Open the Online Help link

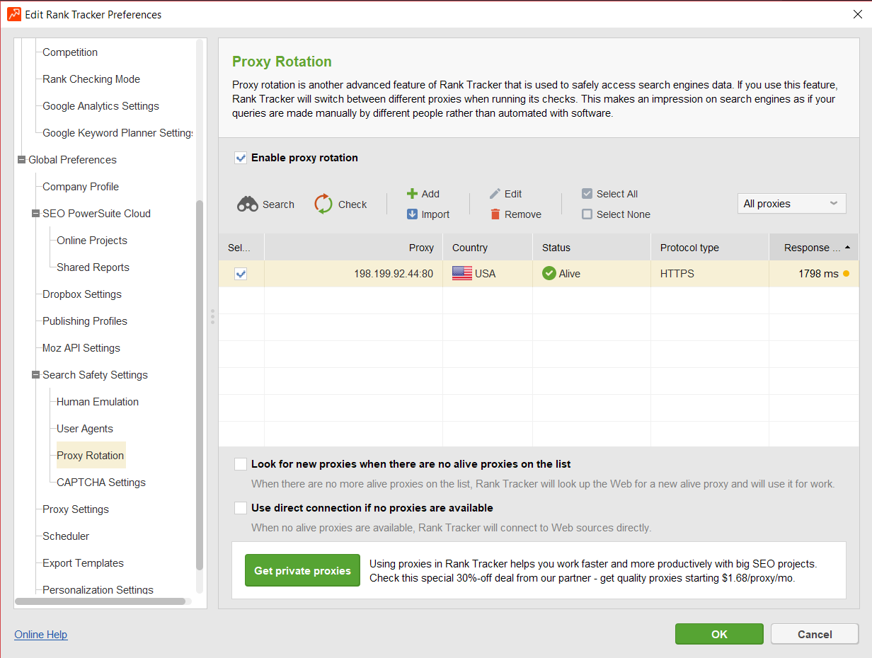[41, 635]
